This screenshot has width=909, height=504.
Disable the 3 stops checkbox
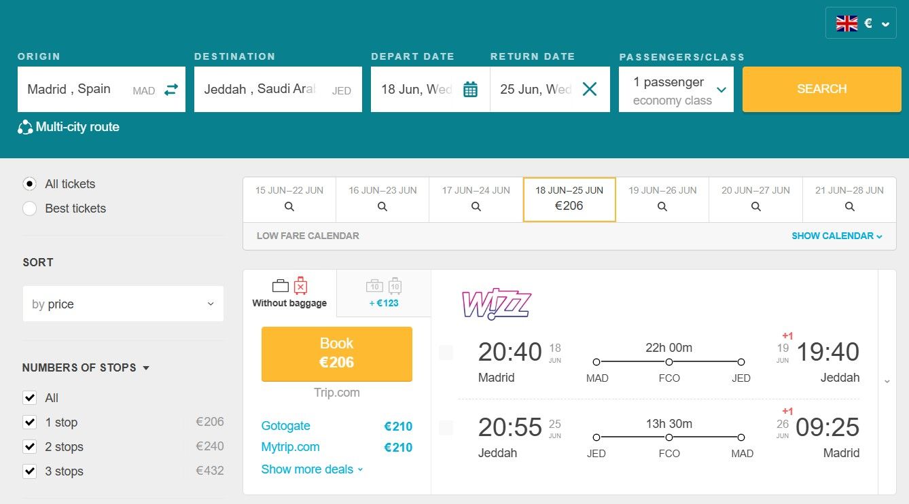[29, 471]
